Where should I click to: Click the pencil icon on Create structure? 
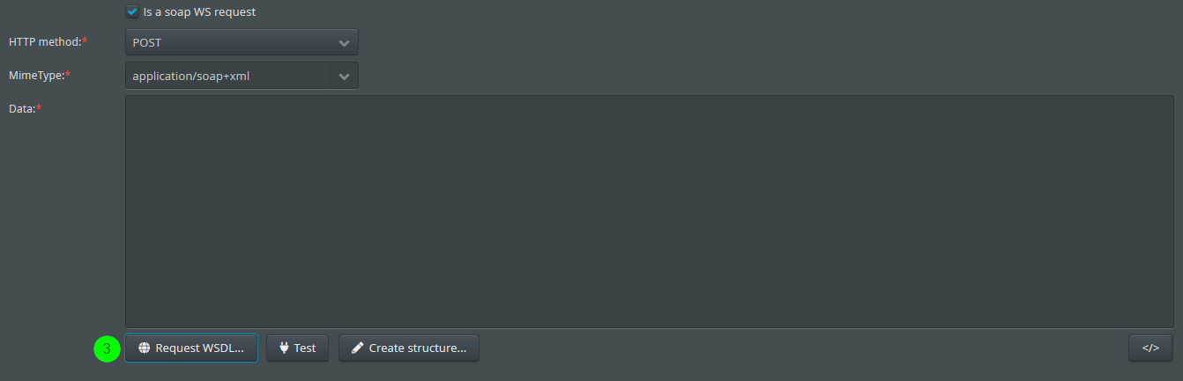[x=357, y=348]
